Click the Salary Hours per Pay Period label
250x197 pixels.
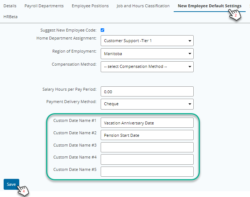click(69, 89)
